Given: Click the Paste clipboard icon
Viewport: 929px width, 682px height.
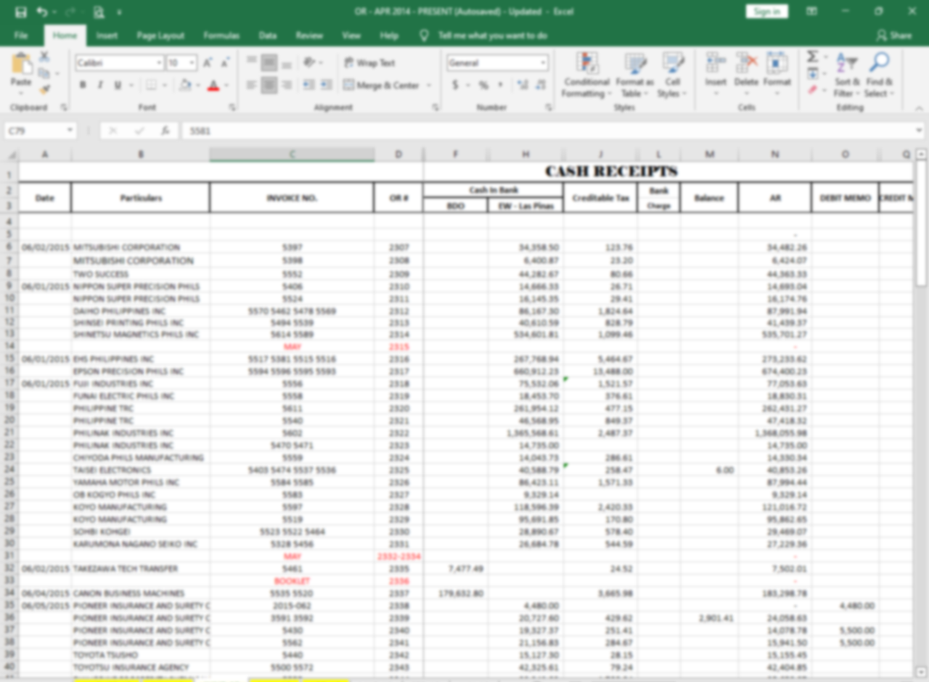Looking at the screenshot, I should click(x=21, y=66).
